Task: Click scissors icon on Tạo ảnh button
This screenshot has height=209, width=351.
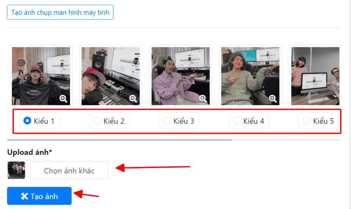Action: coord(24,196)
